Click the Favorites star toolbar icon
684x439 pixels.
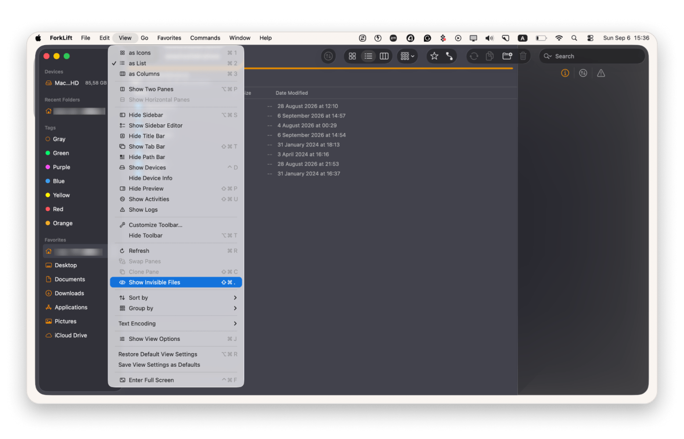pos(434,56)
